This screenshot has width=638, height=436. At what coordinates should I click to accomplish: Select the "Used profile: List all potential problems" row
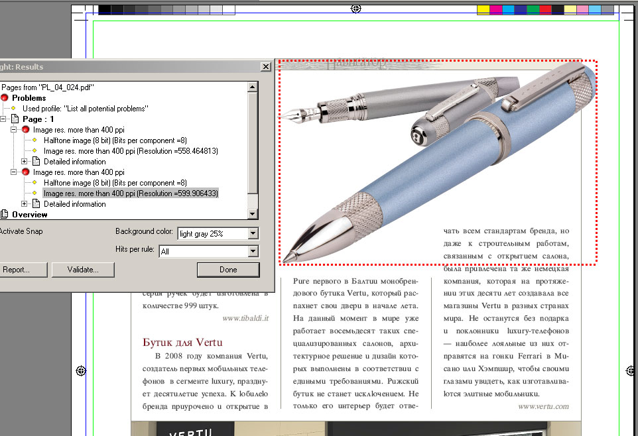tap(86, 108)
